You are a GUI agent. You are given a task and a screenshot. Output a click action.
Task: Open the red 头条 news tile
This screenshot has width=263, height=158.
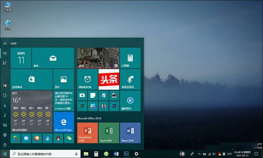[109, 79]
